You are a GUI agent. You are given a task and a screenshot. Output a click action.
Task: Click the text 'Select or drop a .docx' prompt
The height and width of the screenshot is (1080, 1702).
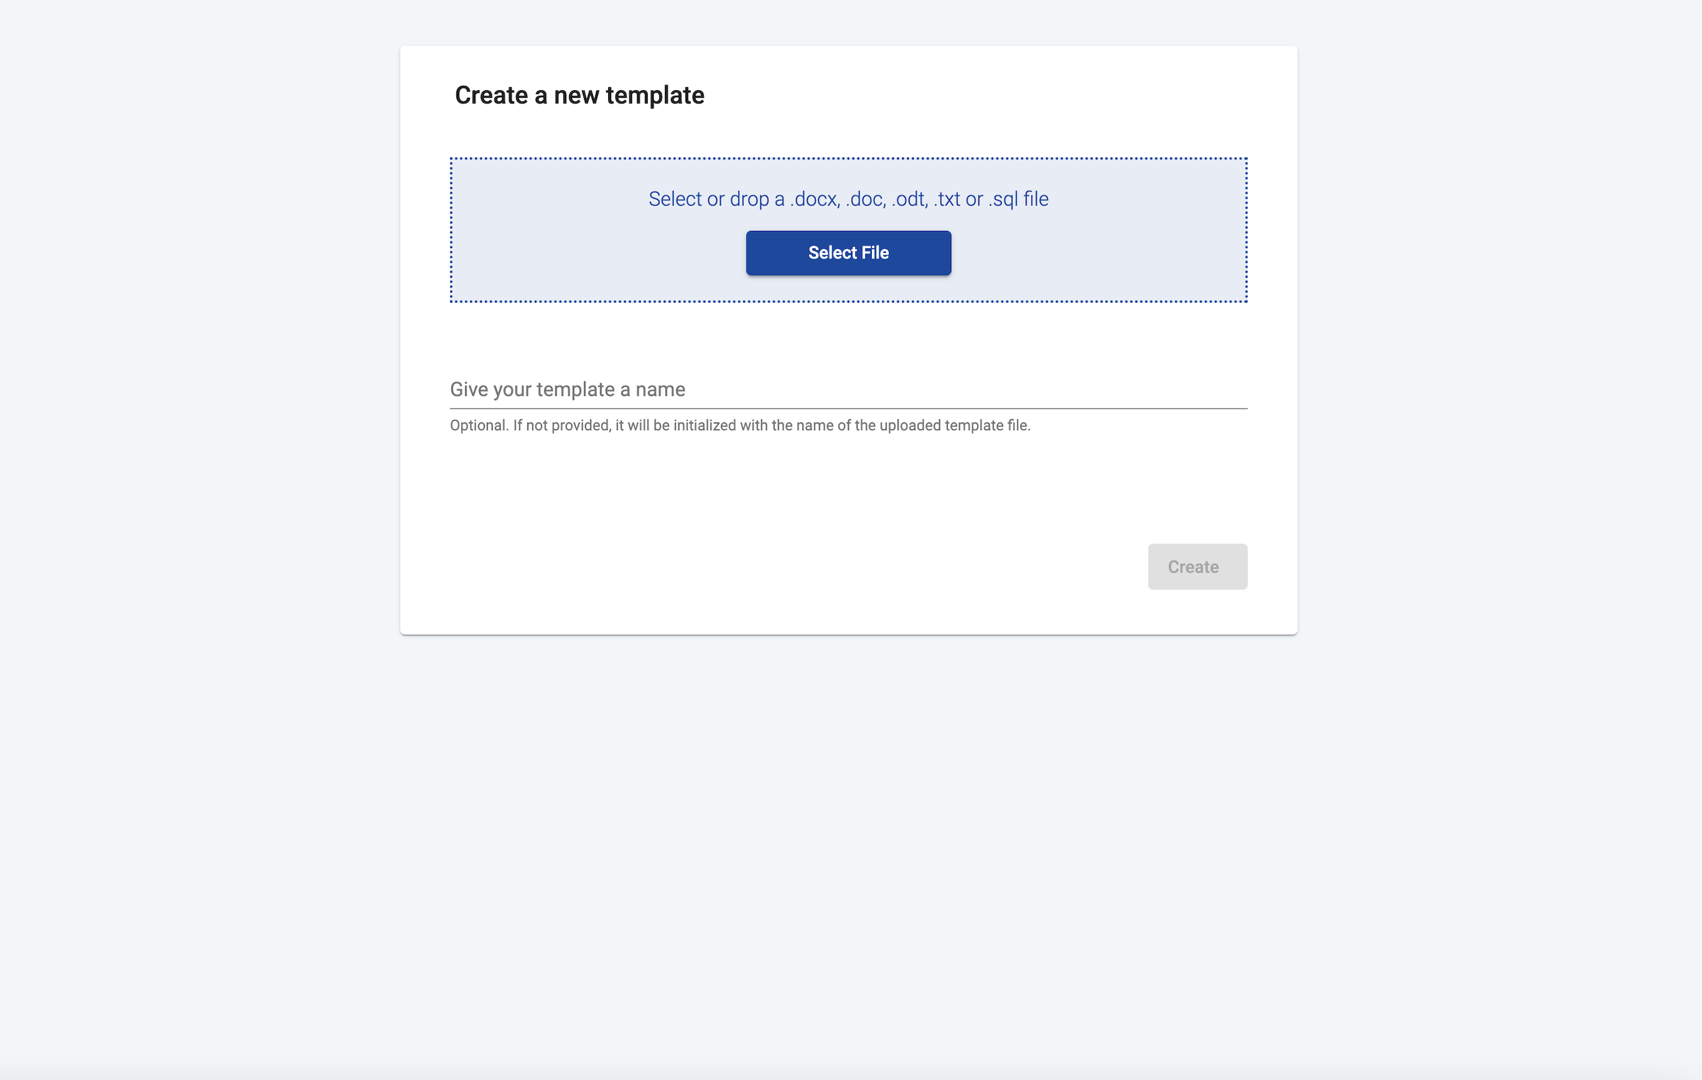coord(848,199)
